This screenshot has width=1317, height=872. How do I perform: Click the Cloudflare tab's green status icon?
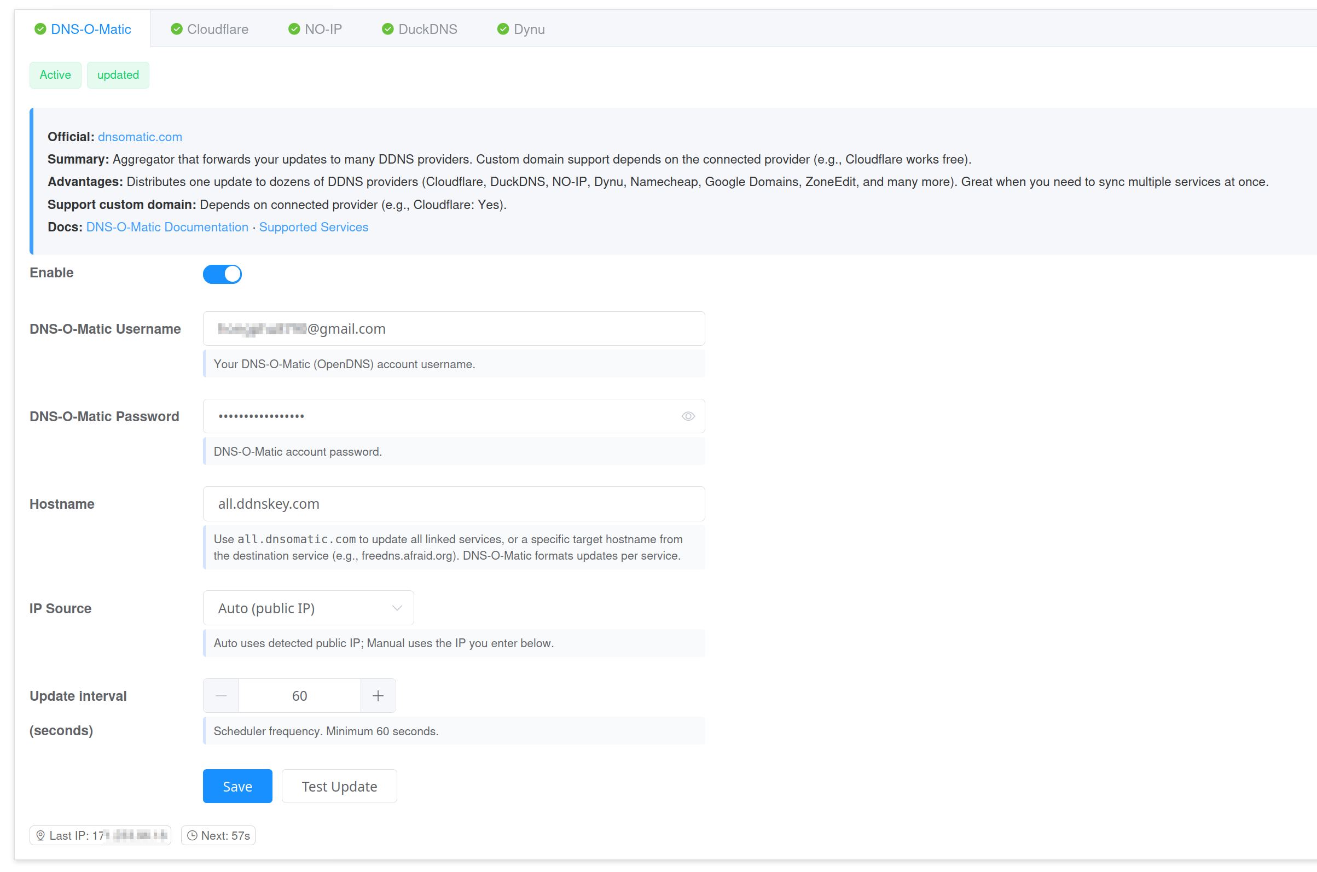[176, 29]
